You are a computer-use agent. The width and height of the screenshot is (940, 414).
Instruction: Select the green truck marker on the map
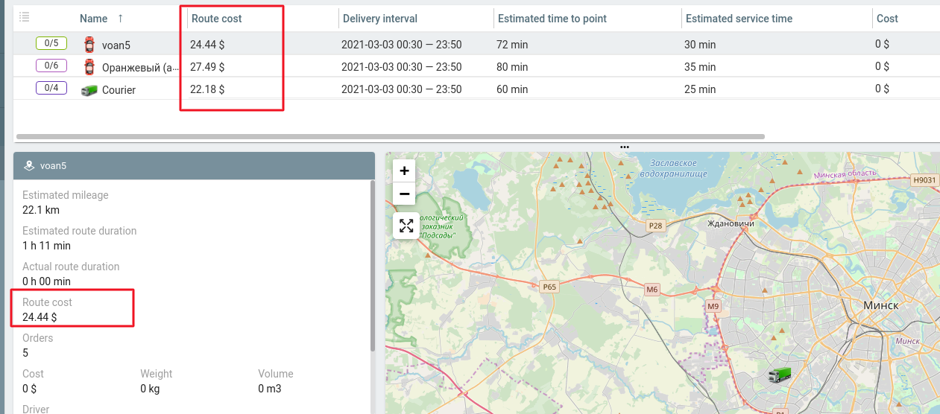pos(779,375)
